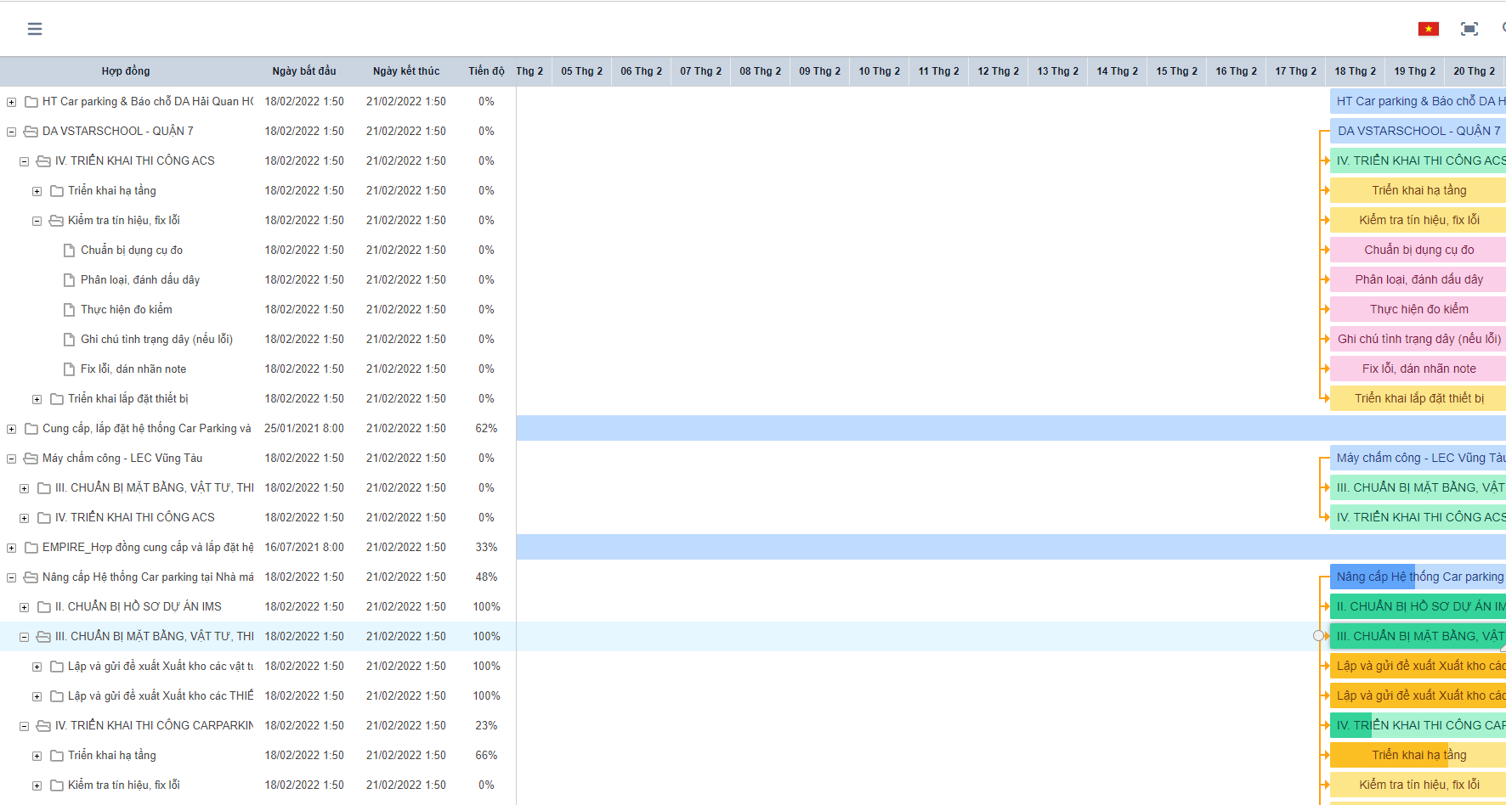This screenshot has width=1506, height=805.
Task: Click the Vietnam flag language icon
Action: click(x=1428, y=29)
